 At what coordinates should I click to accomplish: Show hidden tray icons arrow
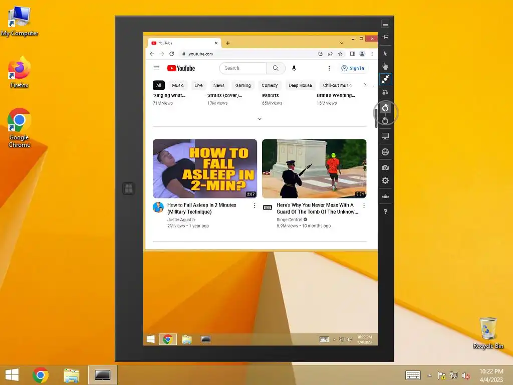pyautogui.click(x=429, y=375)
